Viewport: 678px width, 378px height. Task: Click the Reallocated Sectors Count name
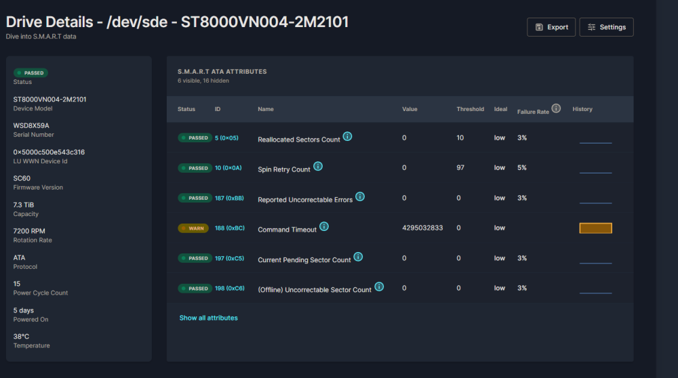[x=299, y=140]
